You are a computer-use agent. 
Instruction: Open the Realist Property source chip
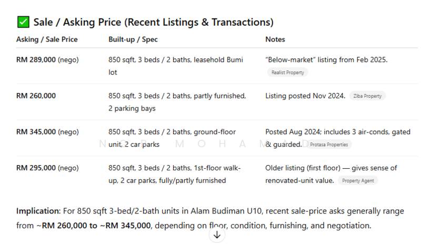pyautogui.click(x=287, y=73)
